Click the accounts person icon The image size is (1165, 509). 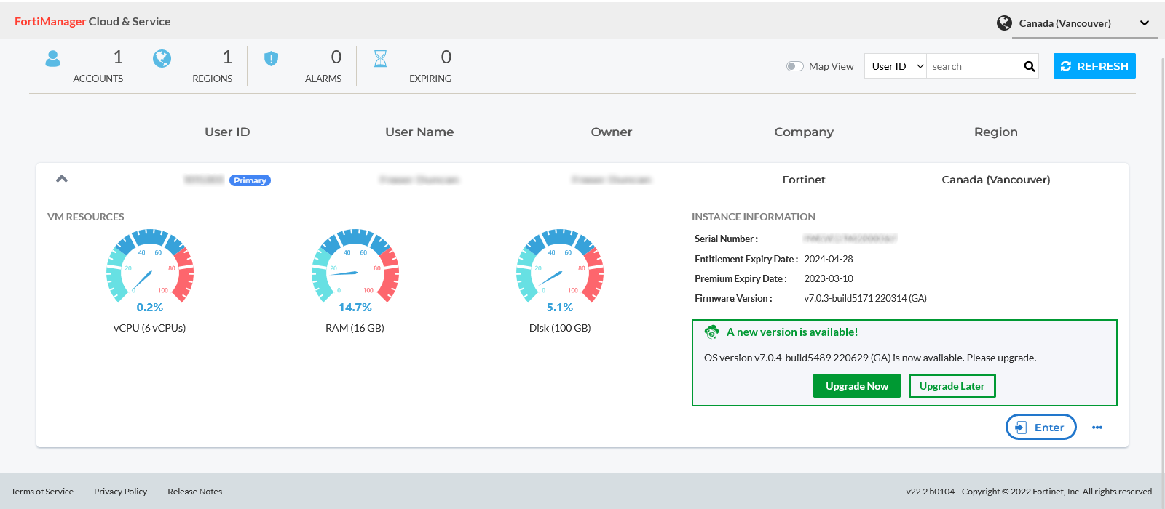pos(52,59)
